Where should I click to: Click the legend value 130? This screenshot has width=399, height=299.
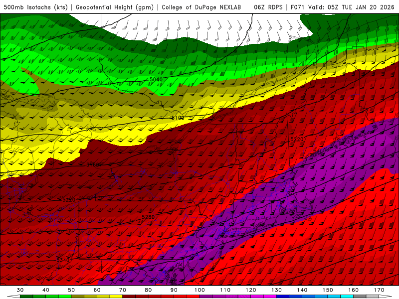pos(277,290)
